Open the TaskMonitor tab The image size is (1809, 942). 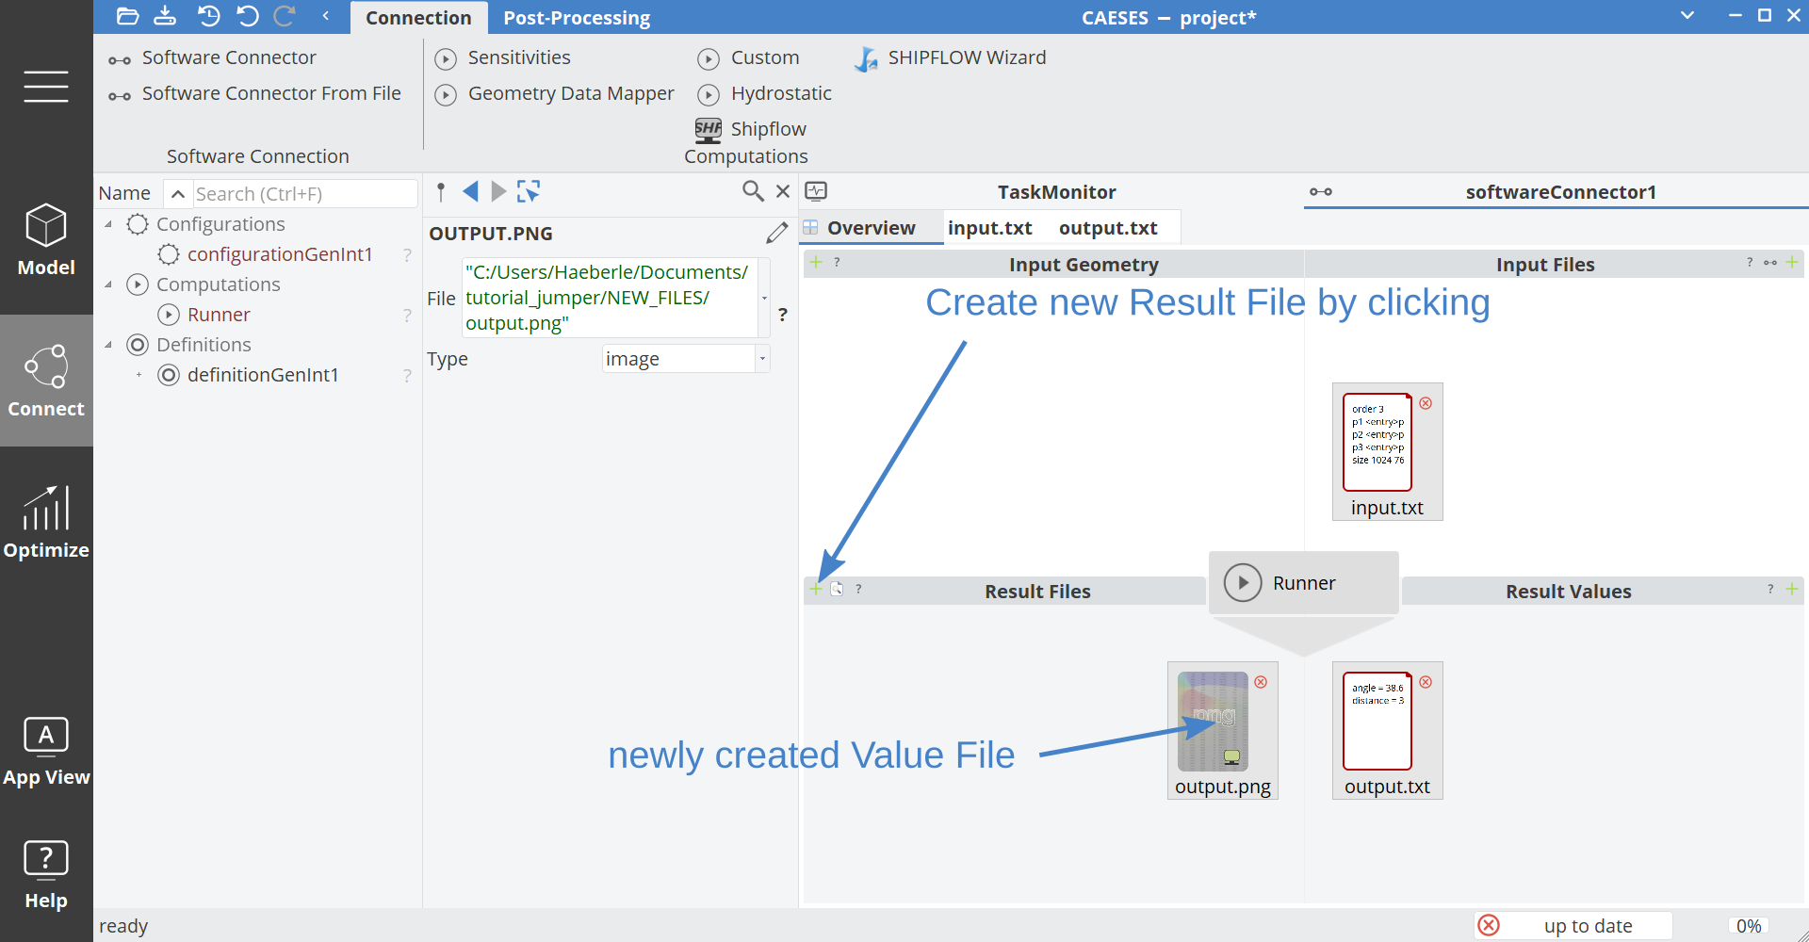(x=1056, y=192)
